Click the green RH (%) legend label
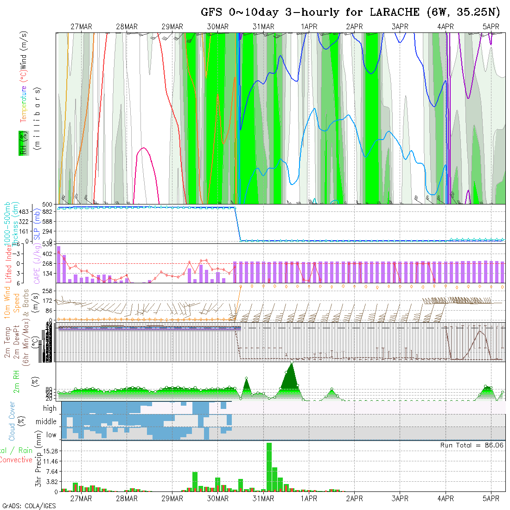This screenshot has height=510, width=510. coord(22,143)
